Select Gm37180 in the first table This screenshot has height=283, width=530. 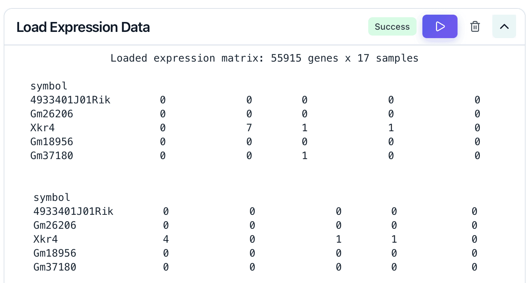(52, 156)
